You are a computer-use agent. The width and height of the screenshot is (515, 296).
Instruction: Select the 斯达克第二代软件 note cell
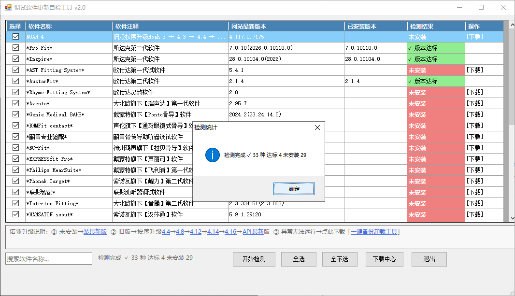(x=171, y=48)
